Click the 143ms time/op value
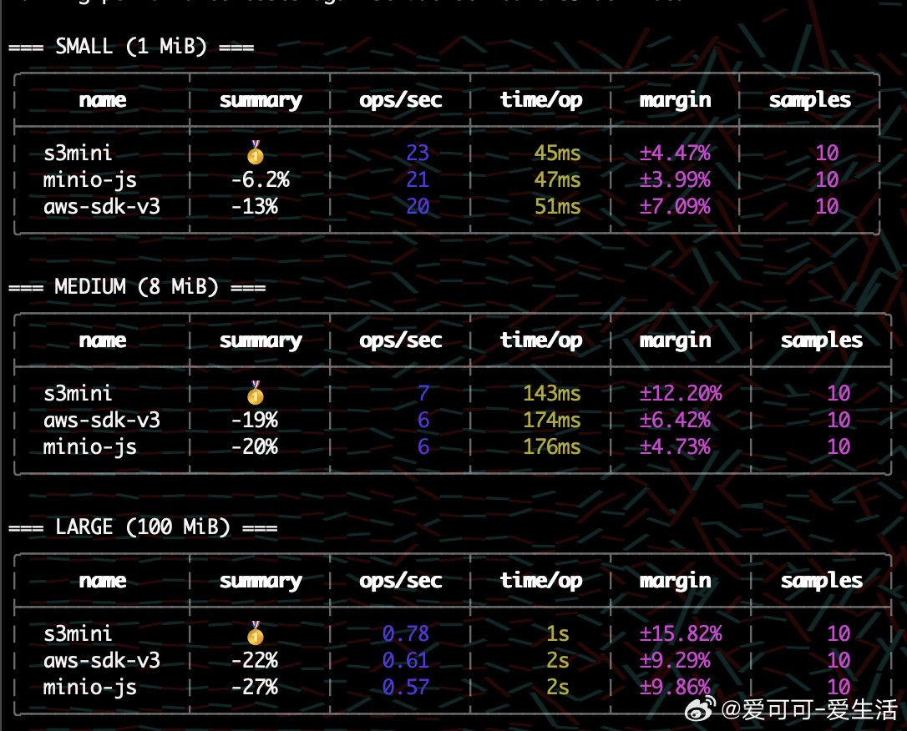Screen dimensions: 907x731 click(552, 394)
